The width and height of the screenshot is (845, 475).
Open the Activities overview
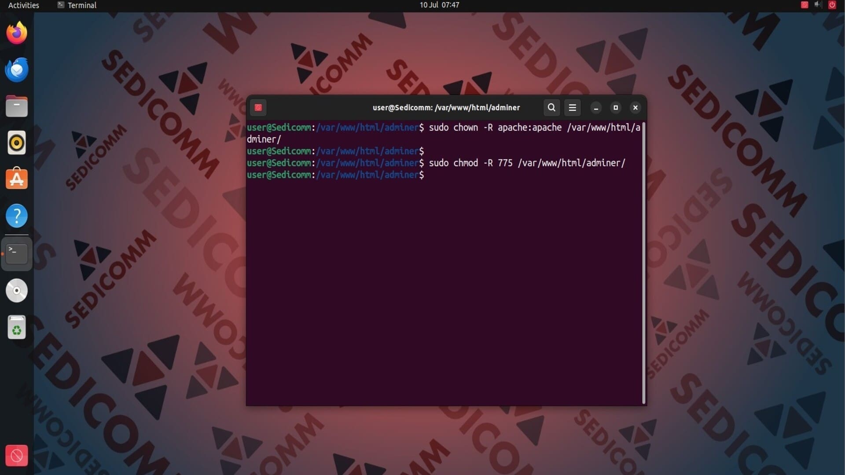[x=24, y=5]
